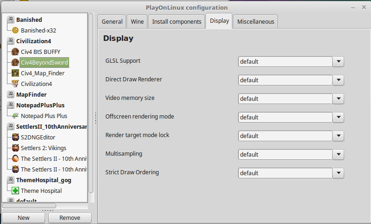Screen dimensions: 371x224
Task: Click the New button
Action: (23, 217)
